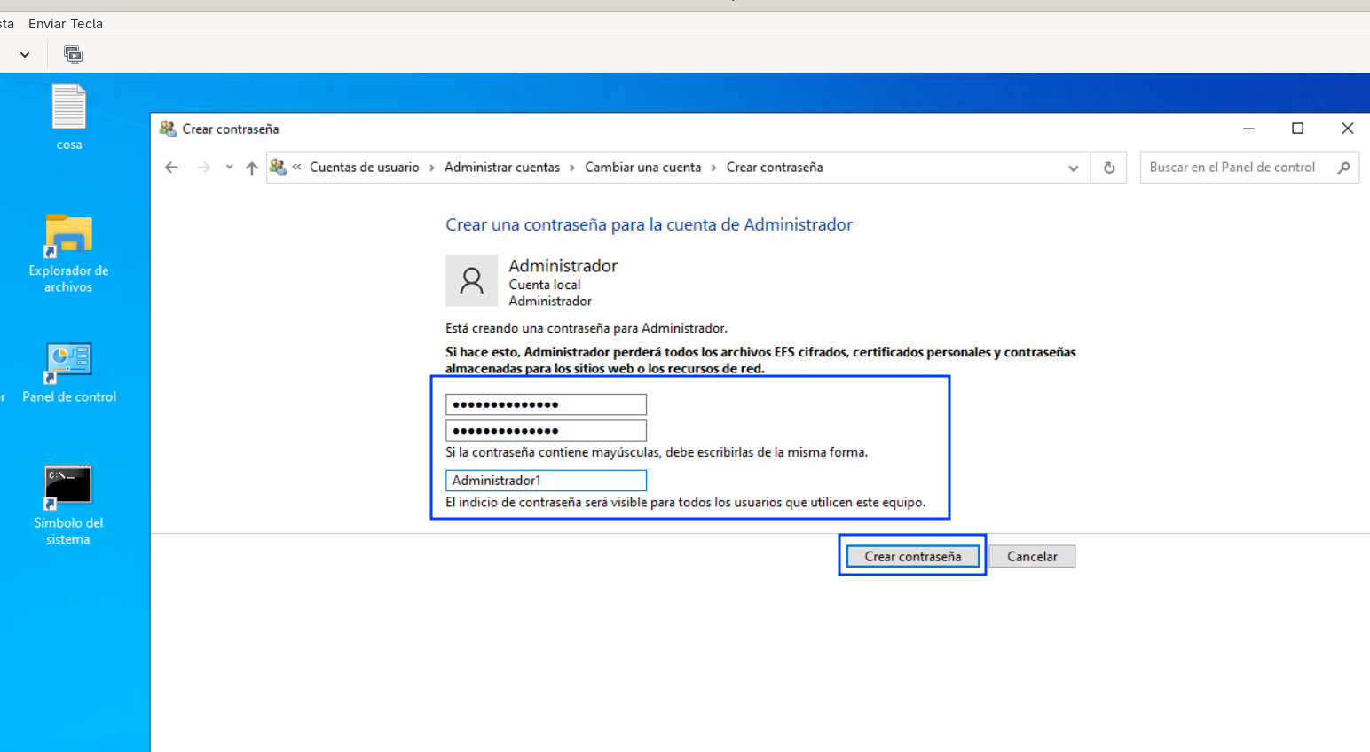
Task: Minimize the Crear contraseña window
Action: pyautogui.click(x=1248, y=129)
